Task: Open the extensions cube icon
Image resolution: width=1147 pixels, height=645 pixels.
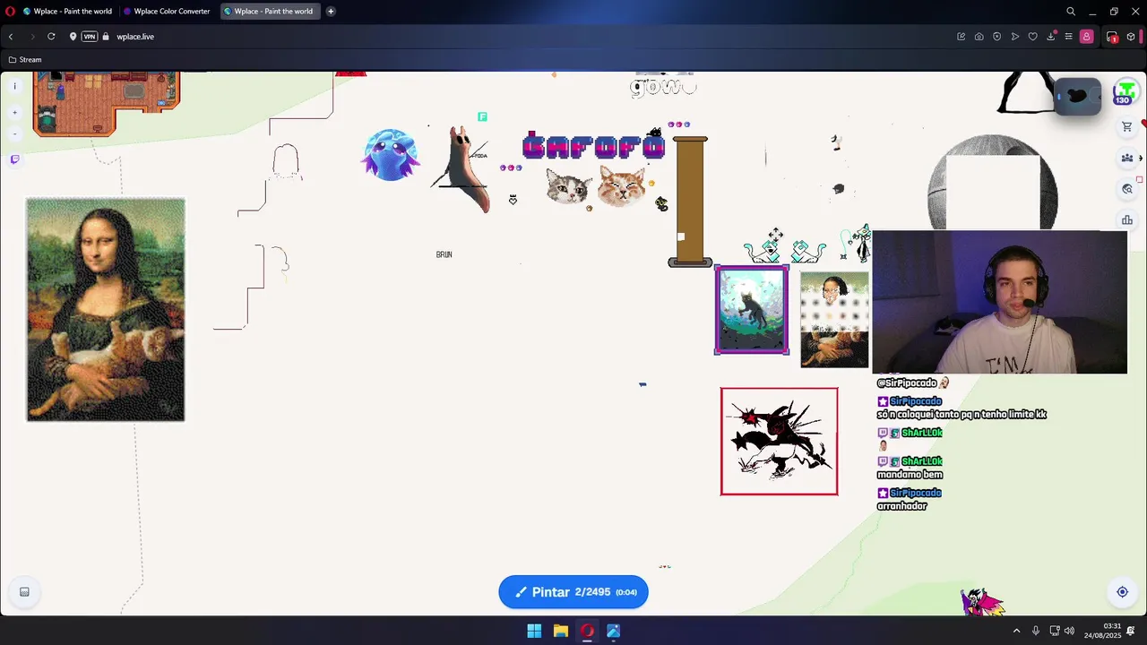Action: point(1131,37)
